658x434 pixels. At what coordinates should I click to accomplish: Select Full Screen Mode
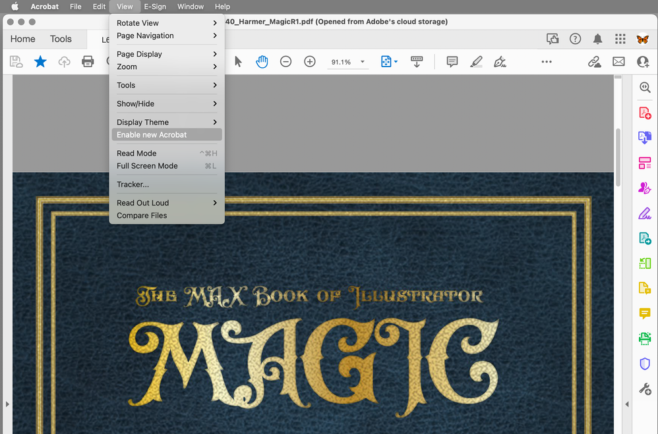167,166
